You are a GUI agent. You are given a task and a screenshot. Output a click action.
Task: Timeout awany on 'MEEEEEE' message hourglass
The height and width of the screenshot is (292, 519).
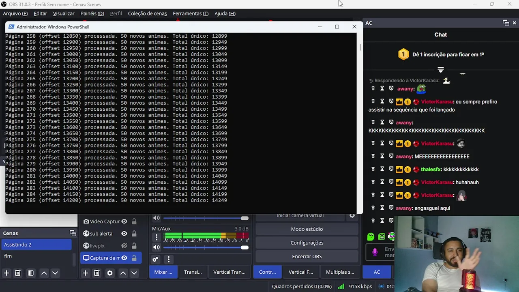382,156
